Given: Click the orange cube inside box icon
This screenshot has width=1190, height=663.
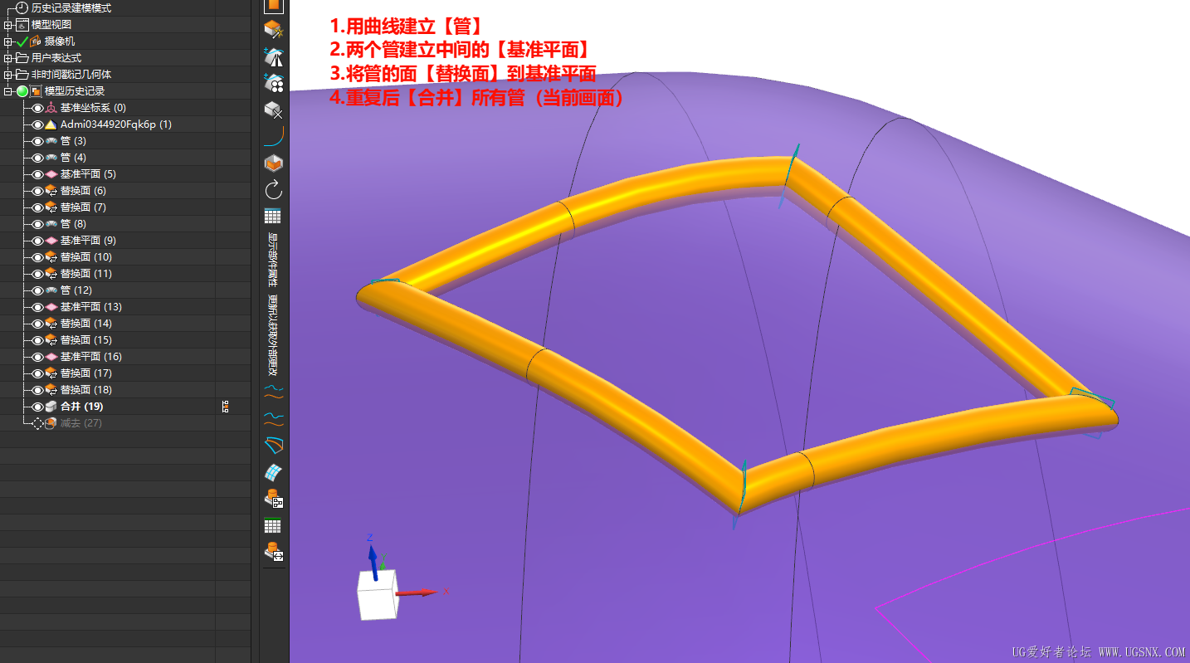Looking at the screenshot, I should [274, 163].
